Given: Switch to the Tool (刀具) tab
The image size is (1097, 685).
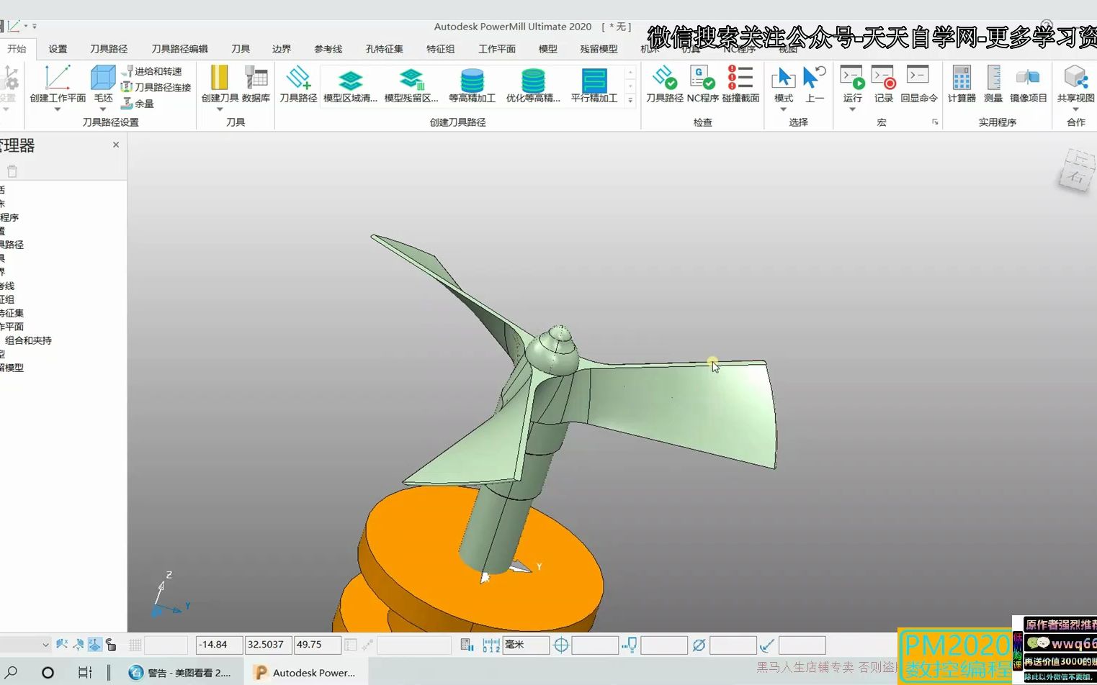Looking at the screenshot, I should tap(241, 49).
